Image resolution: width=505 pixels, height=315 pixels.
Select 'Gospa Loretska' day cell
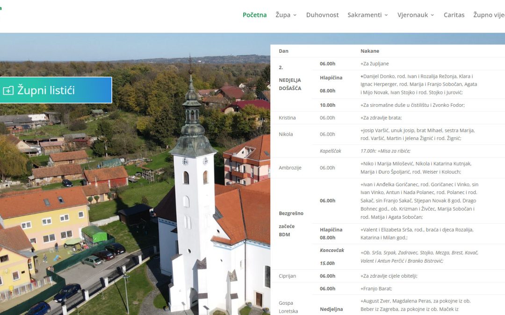[x=288, y=307]
